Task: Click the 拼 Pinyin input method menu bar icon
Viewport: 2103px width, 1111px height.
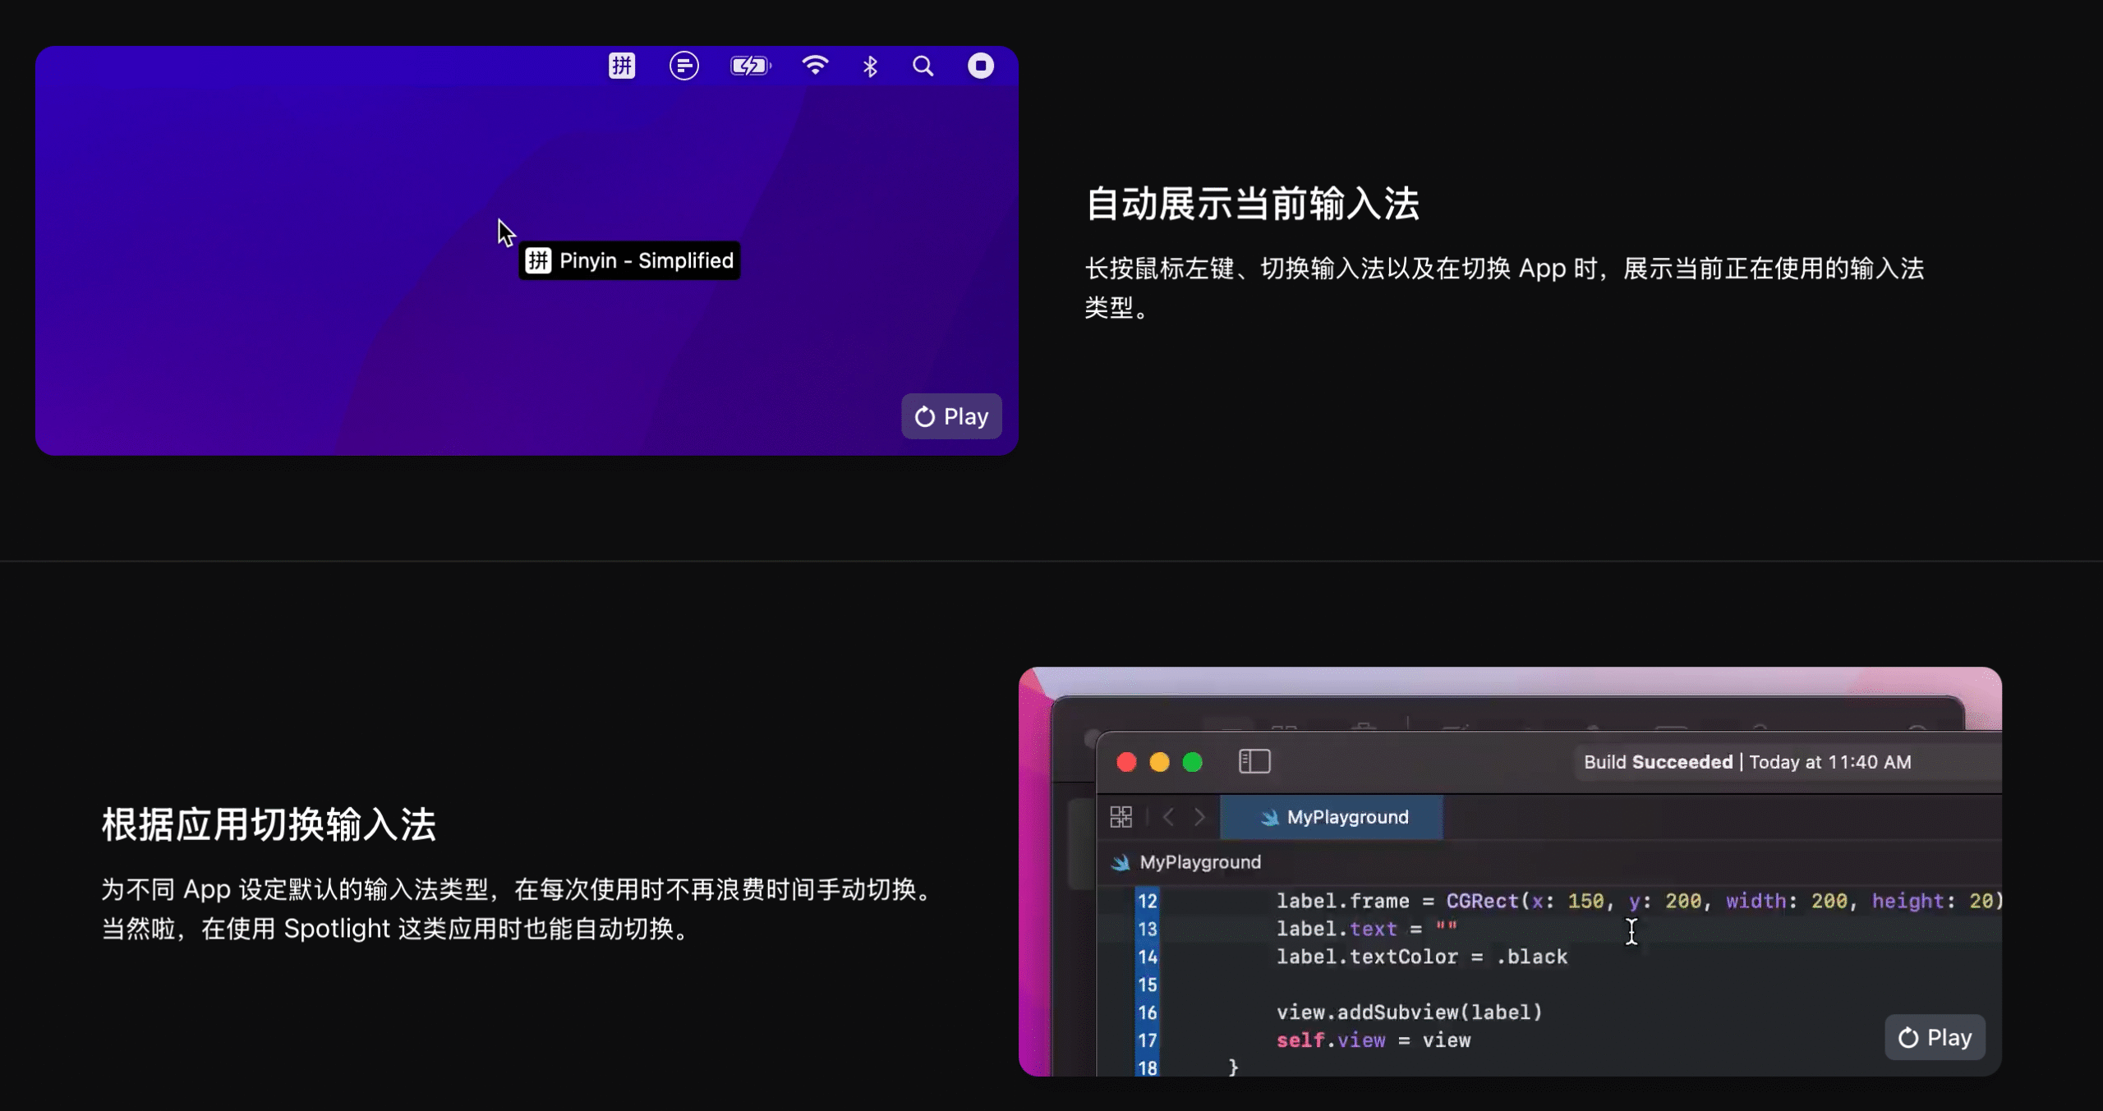Action: coord(622,65)
